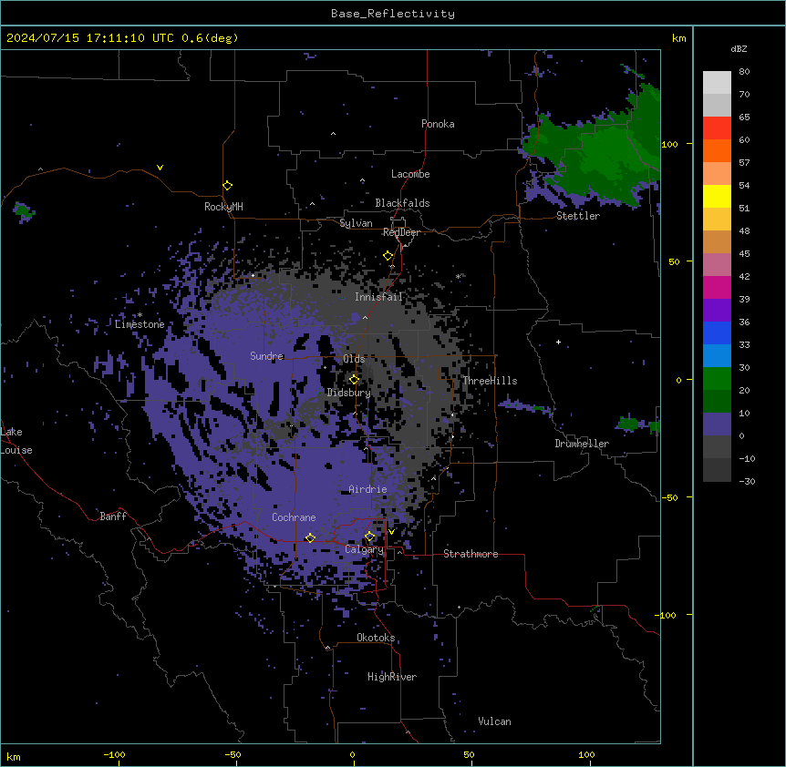
Task: Select the yellow diamond marker below Cochrane
Action: (x=310, y=537)
